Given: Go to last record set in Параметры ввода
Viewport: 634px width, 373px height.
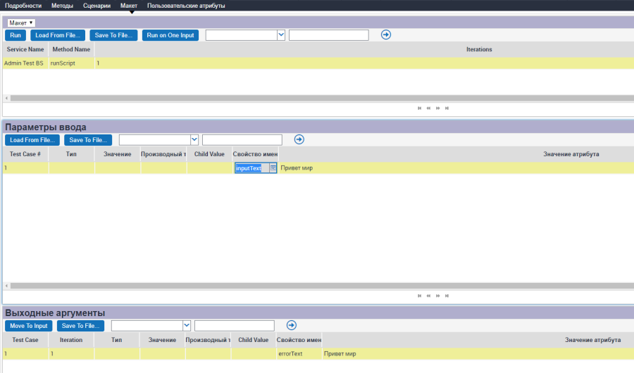Looking at the screenshot, I should point(447,296).
